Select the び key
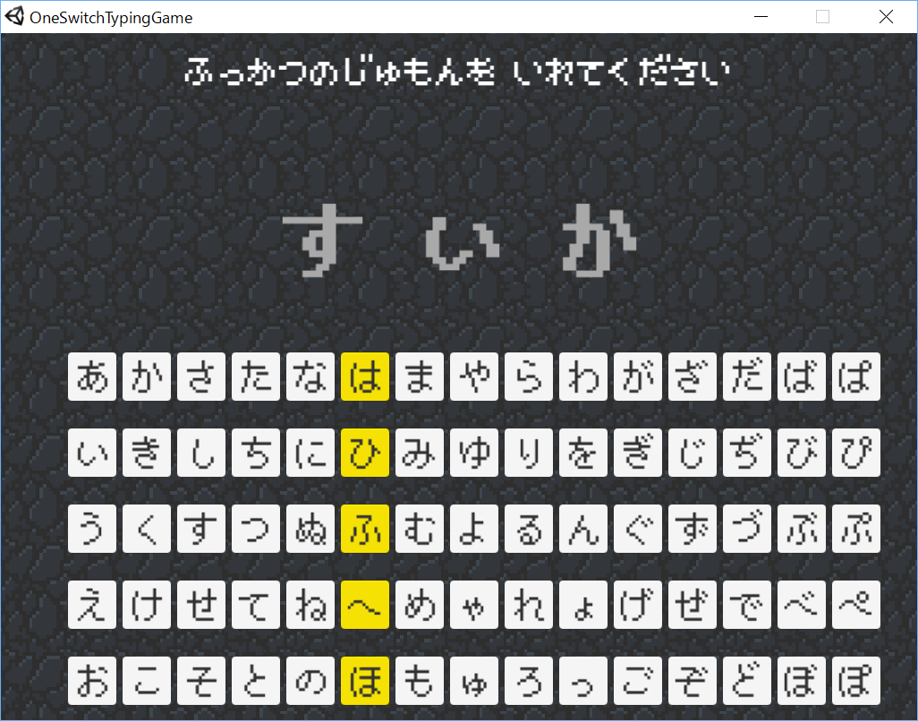 click(x=802, y=453)
